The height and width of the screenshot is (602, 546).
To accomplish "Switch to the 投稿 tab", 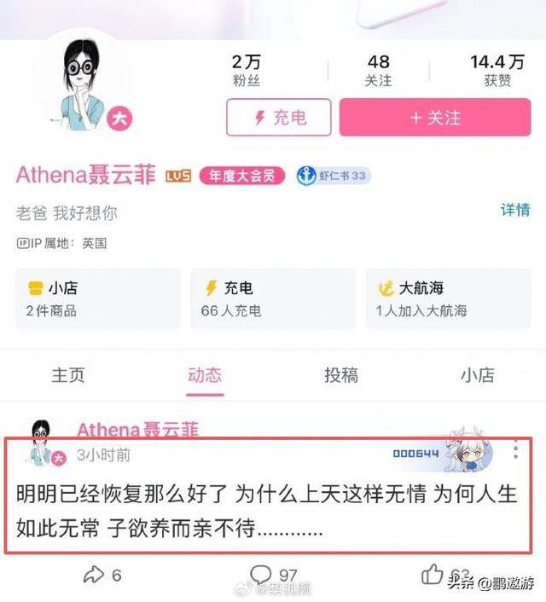I will [x=341, y=375].
